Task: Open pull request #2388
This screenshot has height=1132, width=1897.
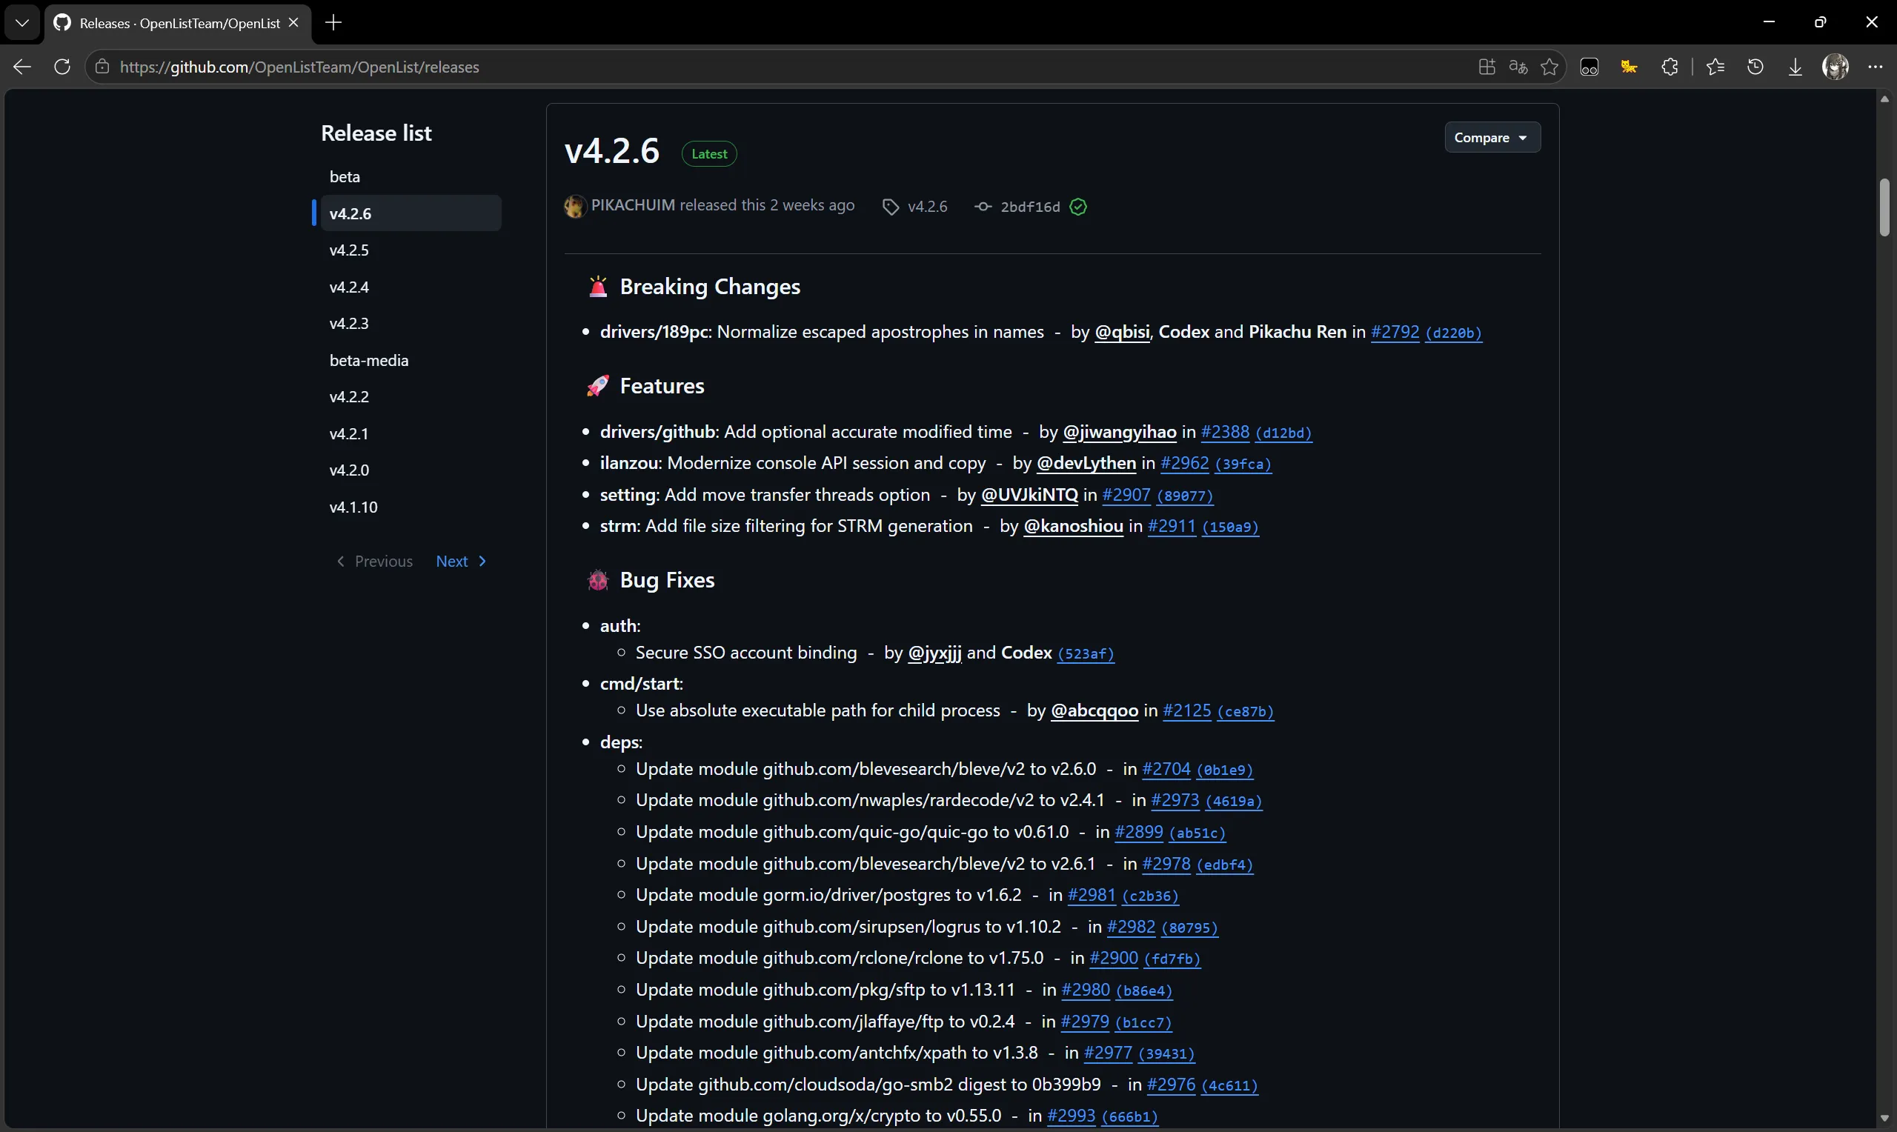Action: point(1225,432)
